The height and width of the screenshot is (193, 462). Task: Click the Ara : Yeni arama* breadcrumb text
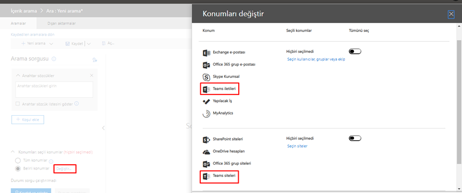pos(65,11)
